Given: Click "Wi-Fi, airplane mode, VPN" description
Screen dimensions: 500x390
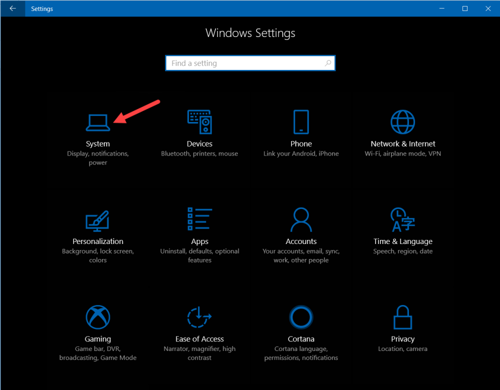Looking at the screenshot, I should pos(402,153).
